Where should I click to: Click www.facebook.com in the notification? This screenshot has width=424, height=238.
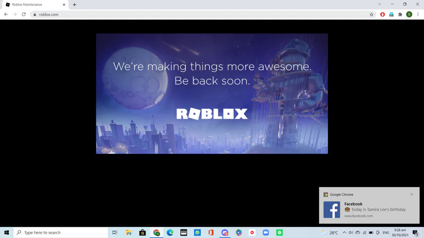(x=359, y=216)
